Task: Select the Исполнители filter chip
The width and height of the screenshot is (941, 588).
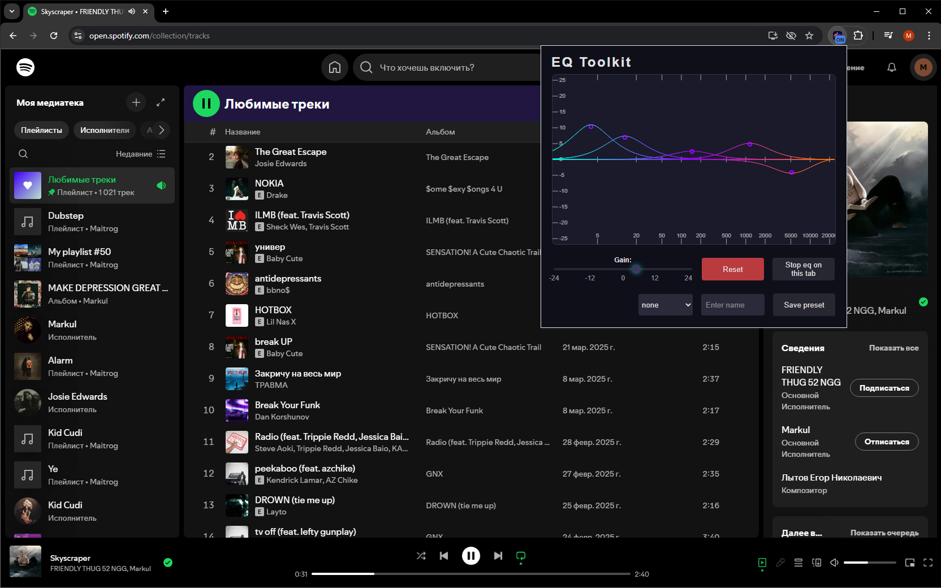Action: pos(105,130)
